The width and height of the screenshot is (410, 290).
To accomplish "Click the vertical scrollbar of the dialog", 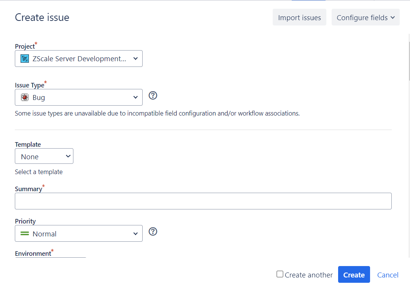I will (408, 57).
